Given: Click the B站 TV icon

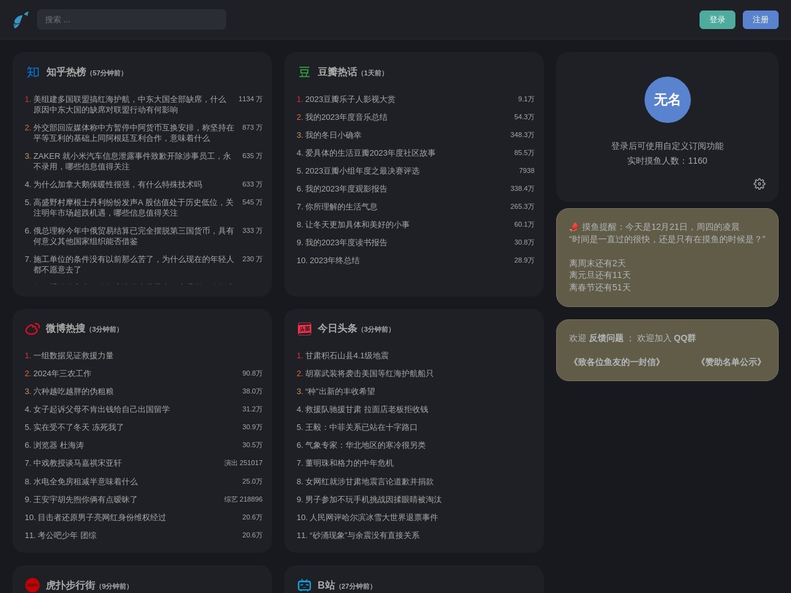Looking at the screenshot, I should coord(304,585).
